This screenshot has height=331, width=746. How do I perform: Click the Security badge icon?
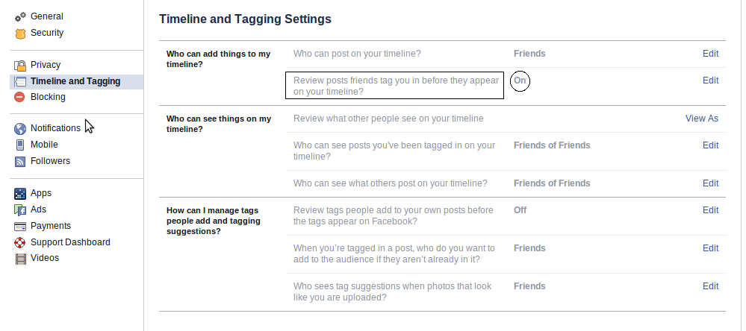[x=20, y=33]
